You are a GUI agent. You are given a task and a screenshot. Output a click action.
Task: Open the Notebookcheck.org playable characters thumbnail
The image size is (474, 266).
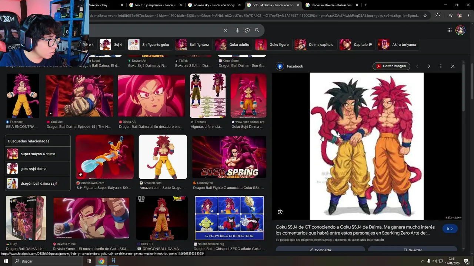click(x=230, y=218)
